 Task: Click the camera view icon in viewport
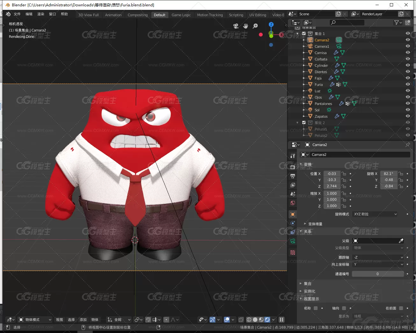click(236, 26)
